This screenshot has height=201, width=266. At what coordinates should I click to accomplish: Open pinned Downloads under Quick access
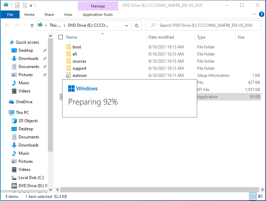tap(28, 59)
